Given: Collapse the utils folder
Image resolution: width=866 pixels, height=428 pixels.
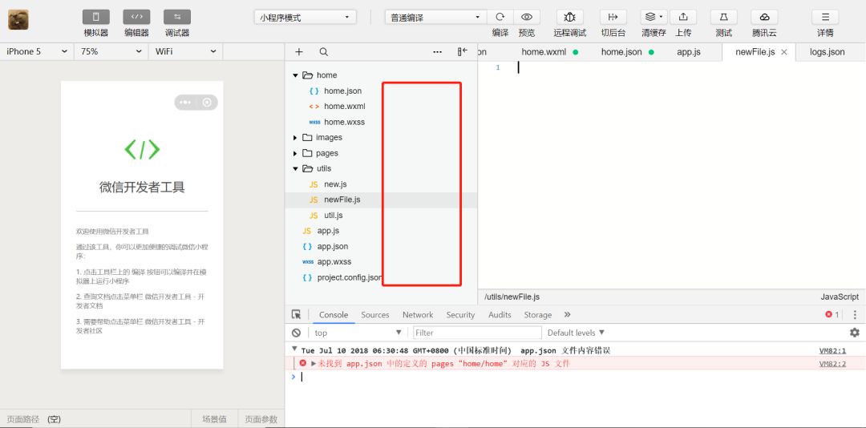Looking at the screenshot, I should (x=295, y=168).
